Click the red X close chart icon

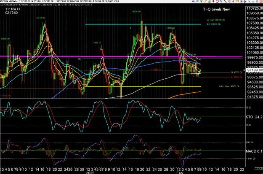tap(261, 1)
